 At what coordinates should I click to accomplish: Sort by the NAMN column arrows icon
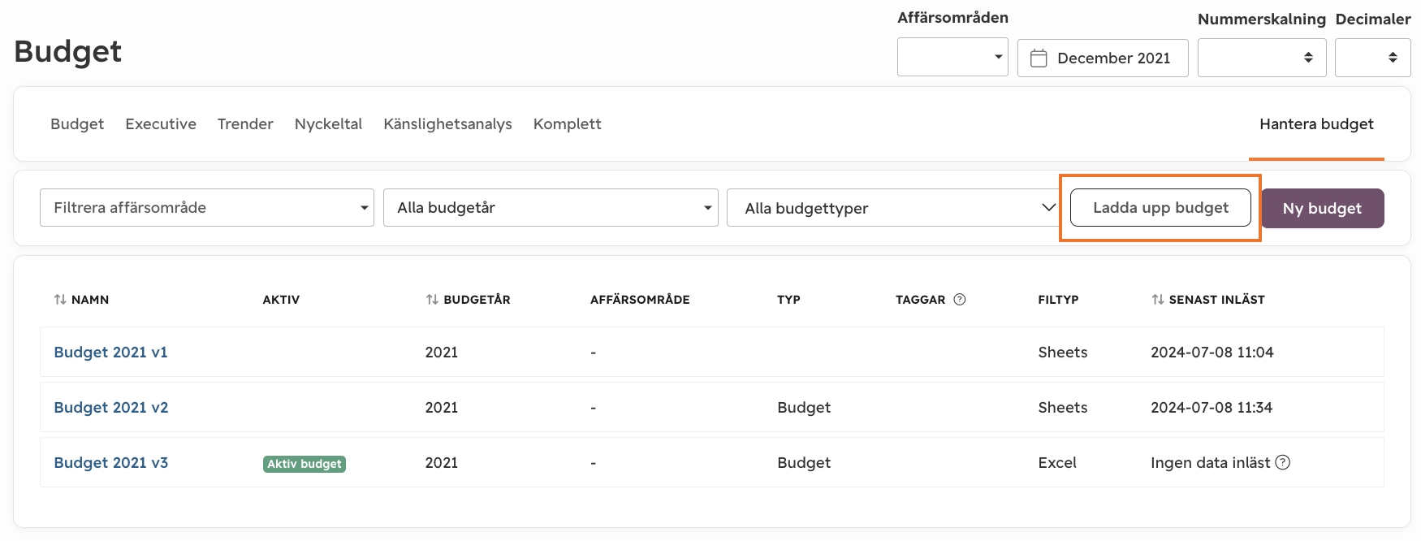(x=60, y=300)
